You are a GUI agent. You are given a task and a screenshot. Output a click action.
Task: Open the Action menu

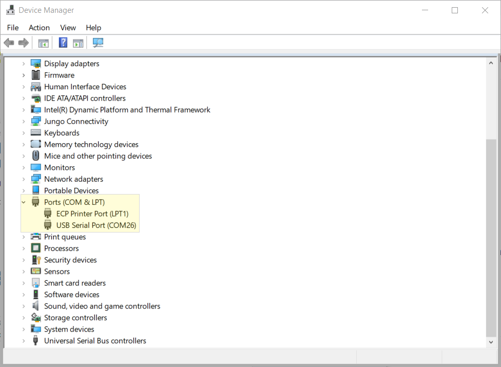tap(39, 28)
